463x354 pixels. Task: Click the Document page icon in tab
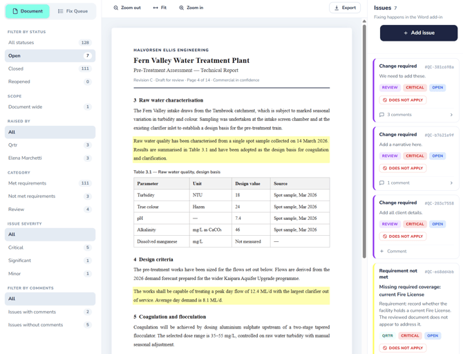point(15,11)
